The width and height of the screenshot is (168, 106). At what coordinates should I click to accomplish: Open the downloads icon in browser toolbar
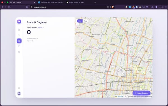click(x=152, y=7)
